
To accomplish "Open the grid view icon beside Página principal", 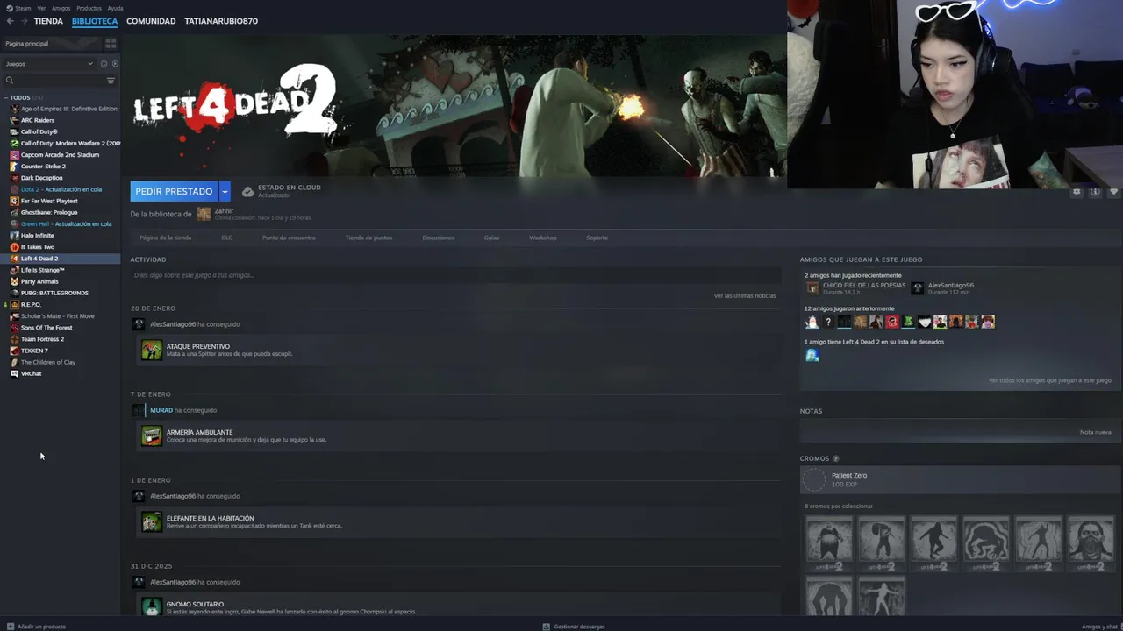I will tap(111, 43).
